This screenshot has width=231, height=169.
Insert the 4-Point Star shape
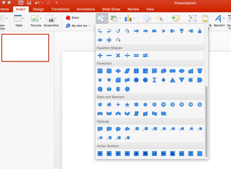pos(118,105)
